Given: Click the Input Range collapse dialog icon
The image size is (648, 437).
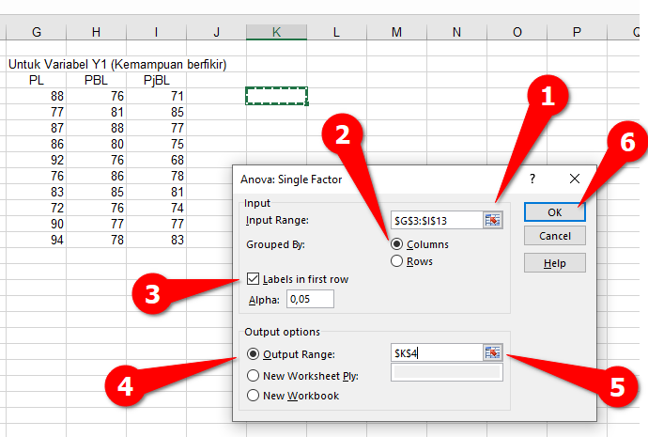Looking at the screenshot, I should coord(494,220).
